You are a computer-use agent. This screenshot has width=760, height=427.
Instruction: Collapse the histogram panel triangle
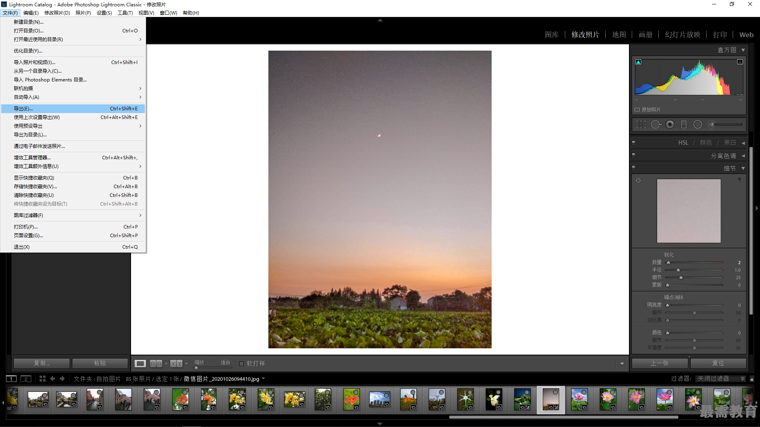click(743, 50)
